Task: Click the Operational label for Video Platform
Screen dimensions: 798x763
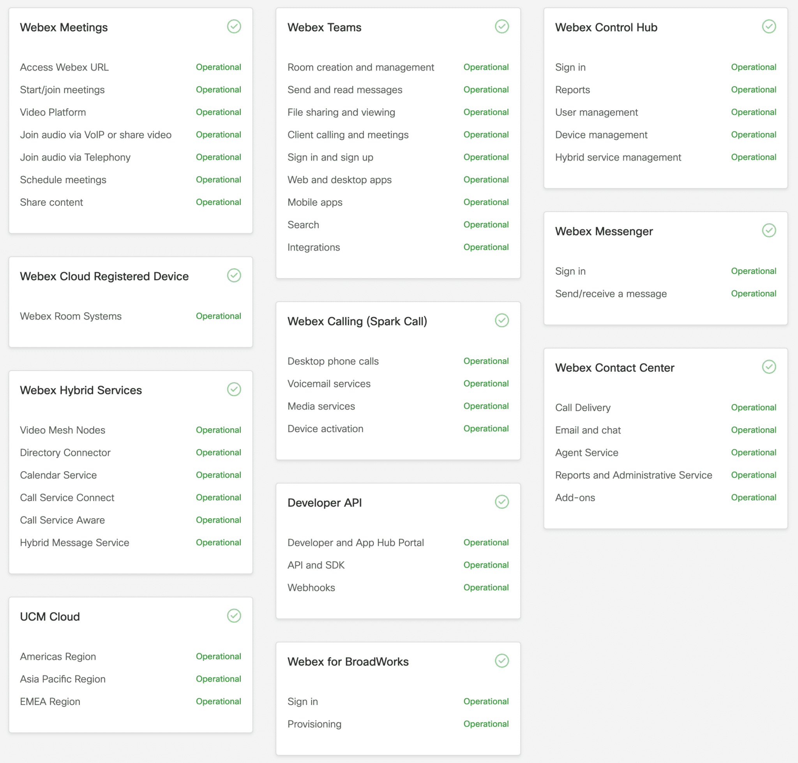Action: [219, 112]
